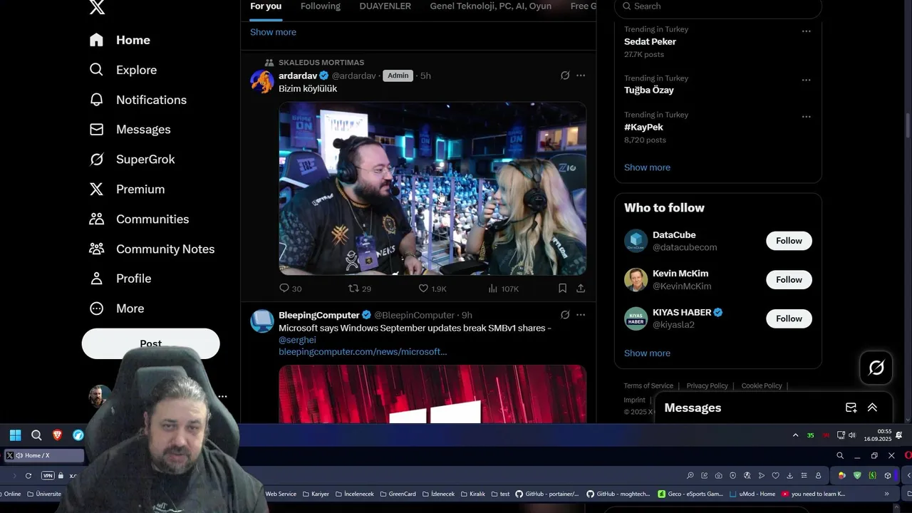View analytics of ardardav post 107K
The height and width of the screenshot is (513, 912).
[503, 289]
